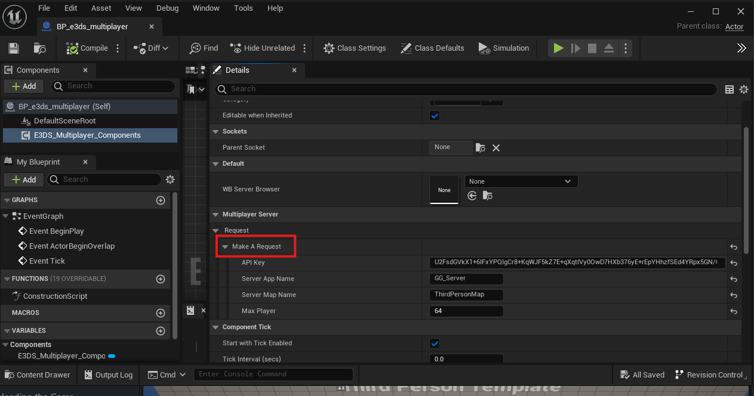
Task: Click the Eject icon in play controls
Action: click(x=609, y=48)
